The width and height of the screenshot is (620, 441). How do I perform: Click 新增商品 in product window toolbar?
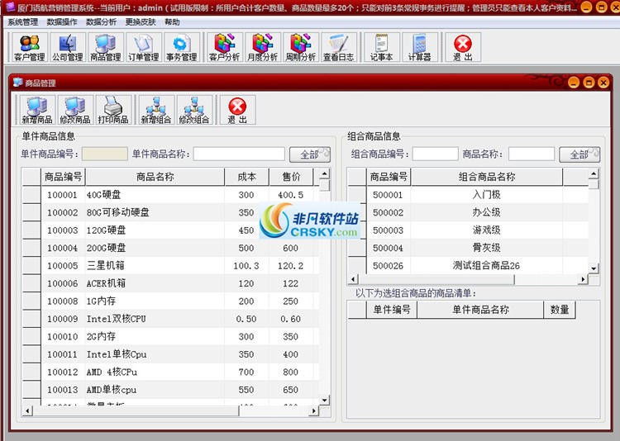(37, 110)
